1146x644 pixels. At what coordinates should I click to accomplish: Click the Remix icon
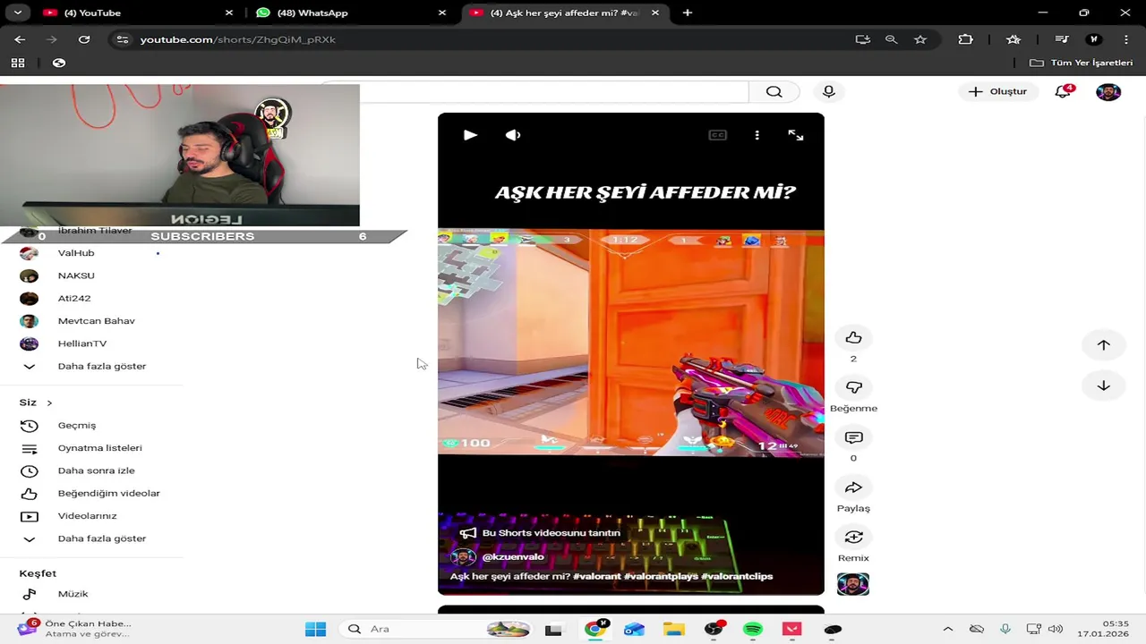853,537
